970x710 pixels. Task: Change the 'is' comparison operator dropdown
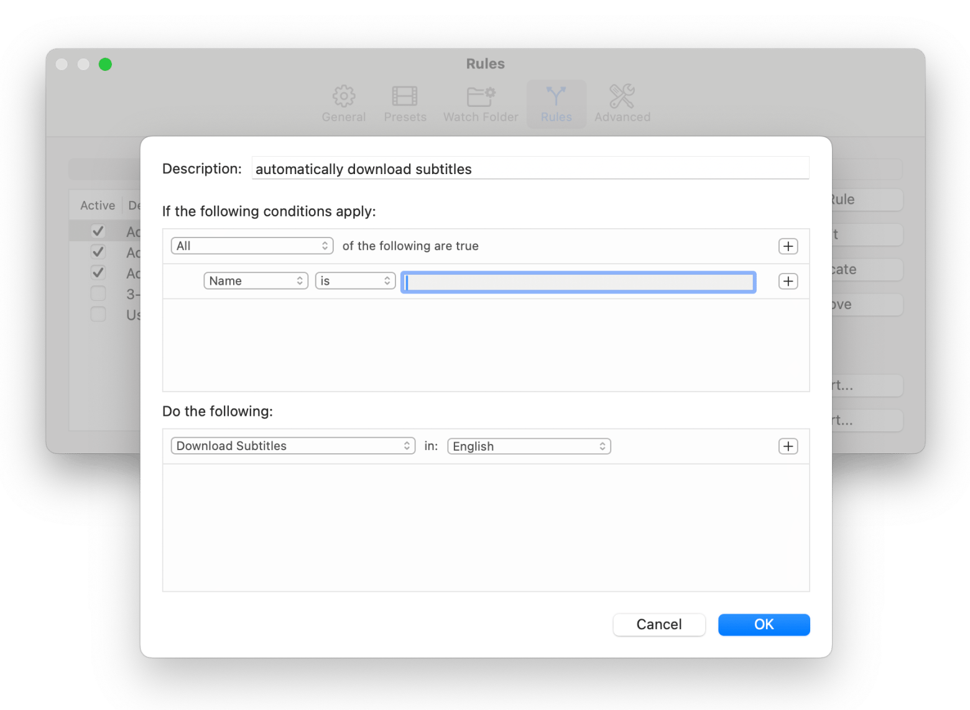point(355,281)
